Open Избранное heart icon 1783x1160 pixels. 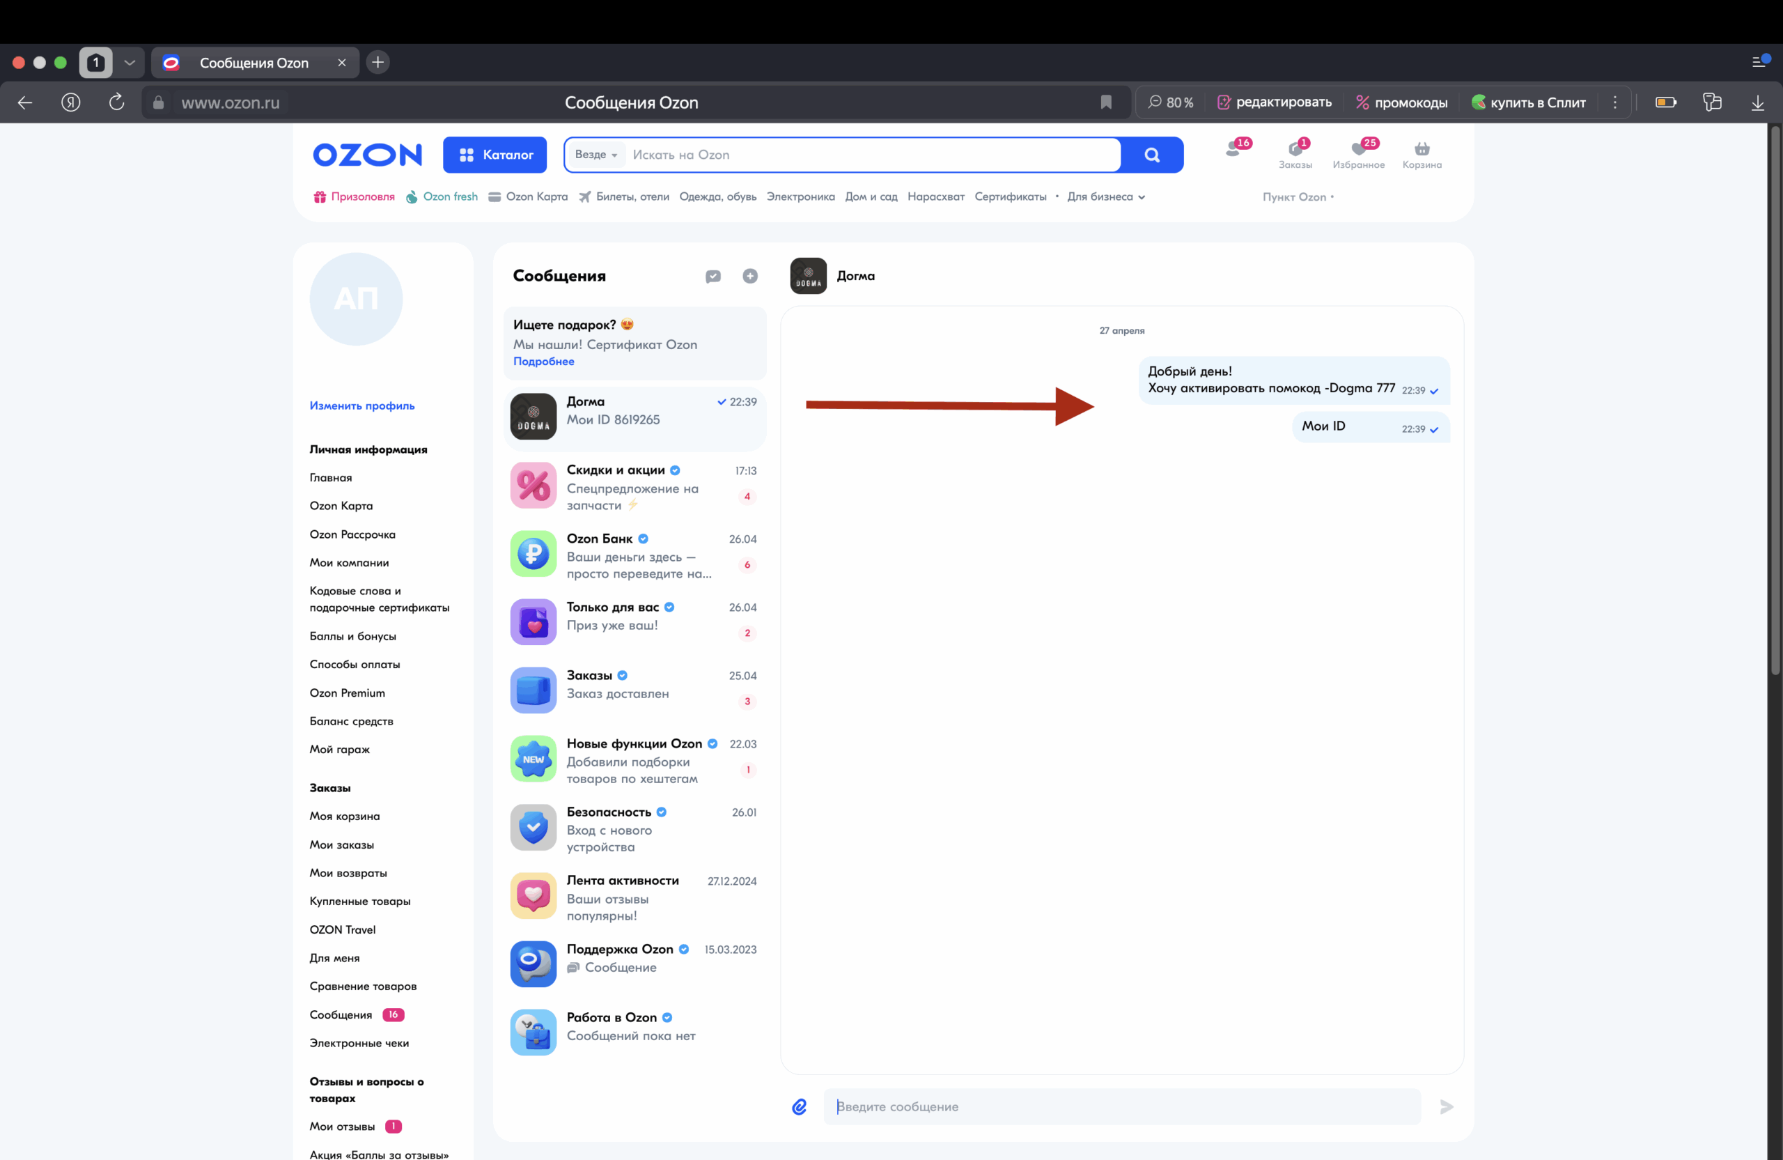pyautogui.click(x=1358, y=153)
